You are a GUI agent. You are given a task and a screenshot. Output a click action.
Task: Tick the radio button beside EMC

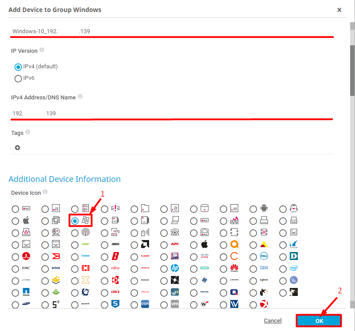(16, 269)
